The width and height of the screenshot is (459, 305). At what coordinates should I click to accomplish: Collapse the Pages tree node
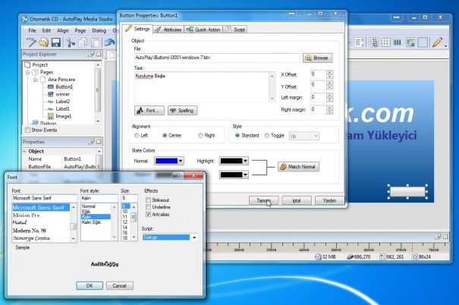point(28,72)
